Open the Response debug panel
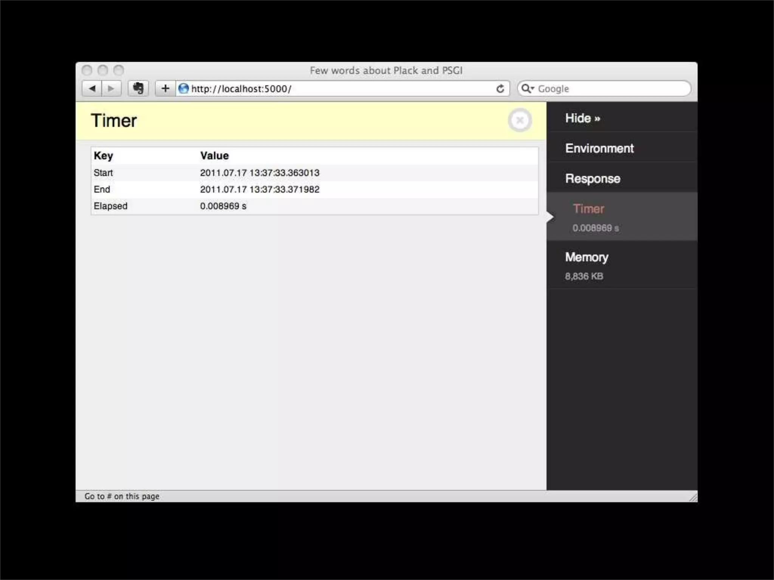The width and height of the screenshot is (774, 580). (x=593, y=179)
